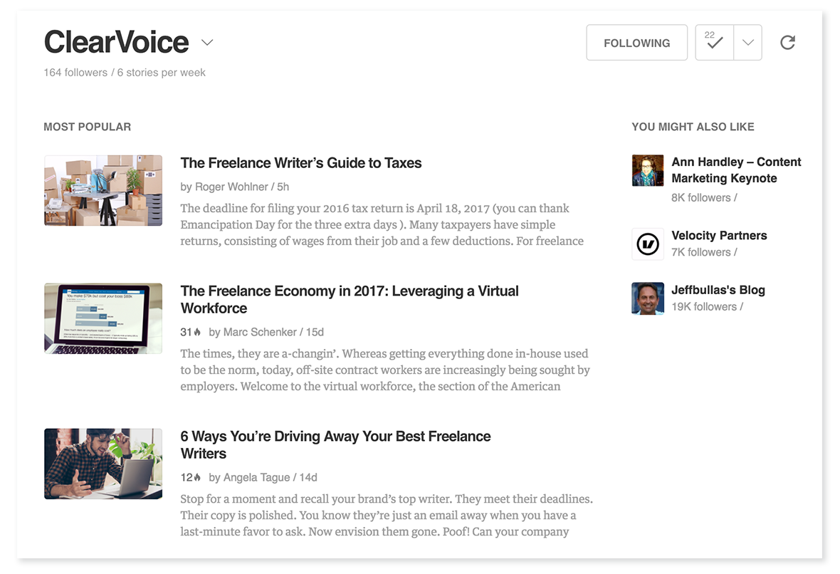This screenshot has width=840, height=574.
Task: Click the frustrated man article thumbnail
Action: [x=103, y=464]
